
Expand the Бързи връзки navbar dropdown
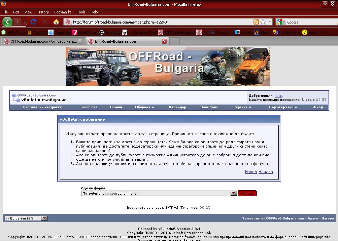[x=283, y=107]
